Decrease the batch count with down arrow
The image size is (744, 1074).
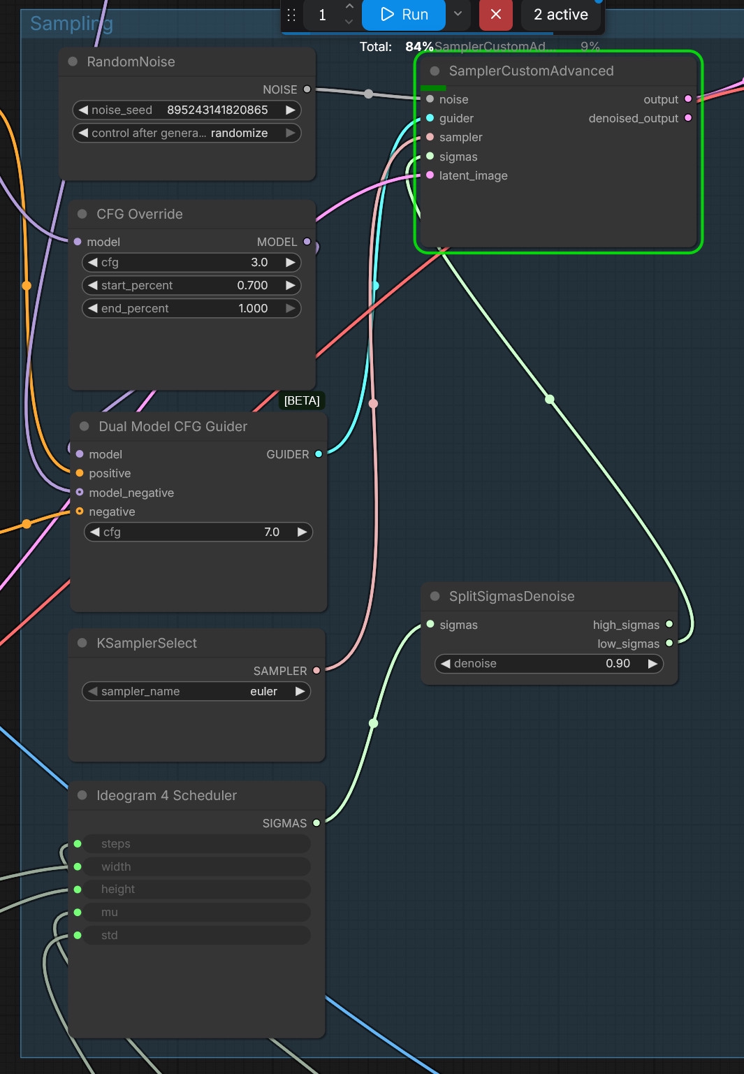[349, 22]
